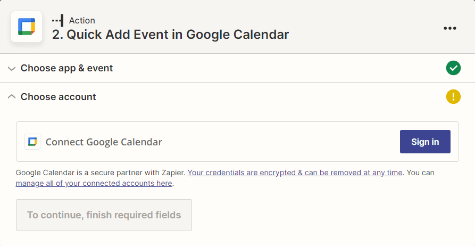Expand the section using the down chevron

pos(12,69)
